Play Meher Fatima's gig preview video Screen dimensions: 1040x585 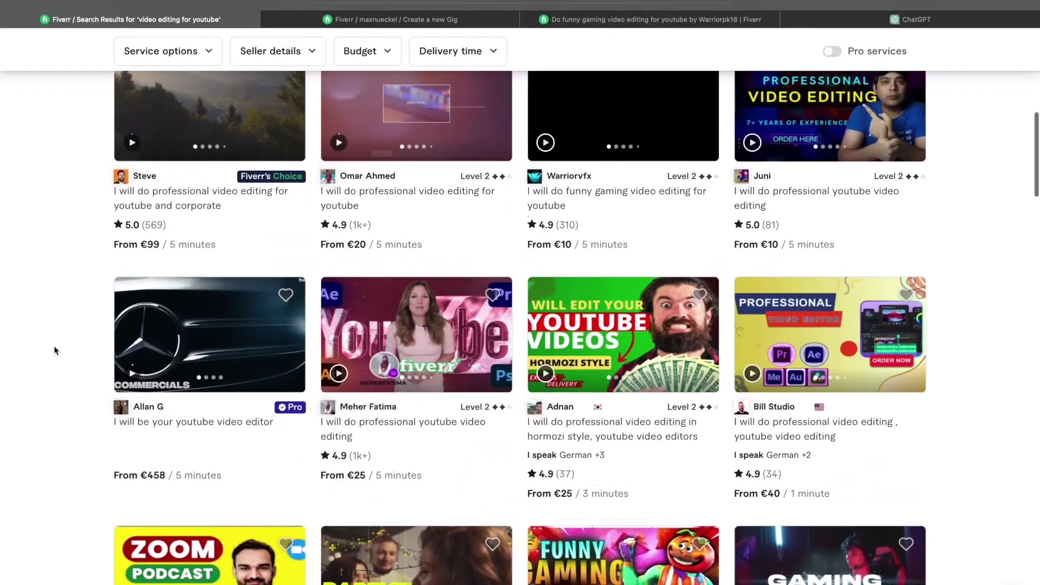(x=339, y=373)
